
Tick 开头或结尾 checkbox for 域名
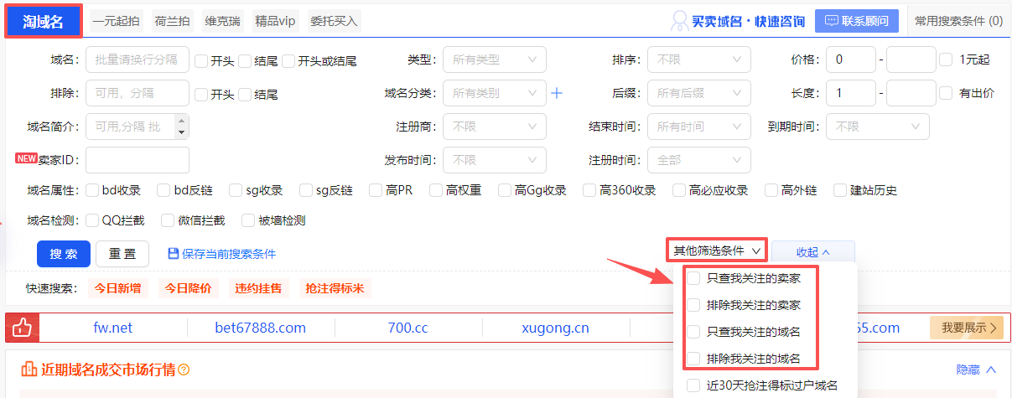(288, 60)
